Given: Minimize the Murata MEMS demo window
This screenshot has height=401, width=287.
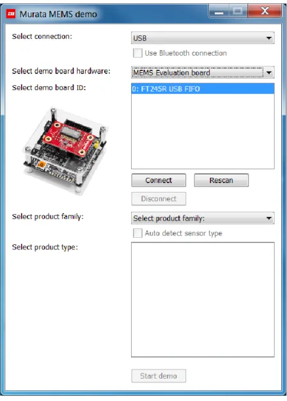Looking at the screenshot, I should click(219, 12).
